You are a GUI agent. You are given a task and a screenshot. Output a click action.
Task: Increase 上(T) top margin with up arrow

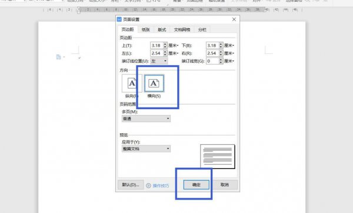[x=165, y=44]
